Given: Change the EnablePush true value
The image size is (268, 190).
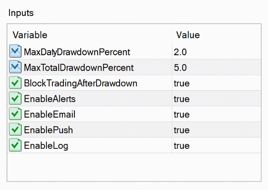Looking at the screenshot, I should point(182,130).
